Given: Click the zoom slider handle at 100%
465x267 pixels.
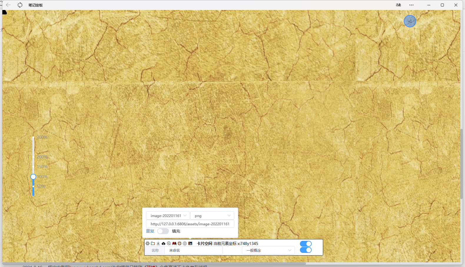Looking at the screenshot, I should (33, 177).
